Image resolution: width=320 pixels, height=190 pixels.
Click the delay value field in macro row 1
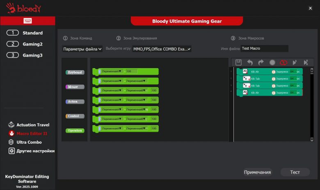pyautogui.click(x=293, y=72)
